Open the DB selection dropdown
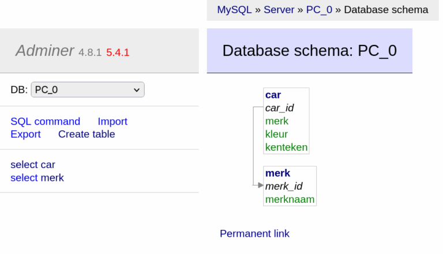The height and width of the screenshot is (254, 443). (88, 90)
